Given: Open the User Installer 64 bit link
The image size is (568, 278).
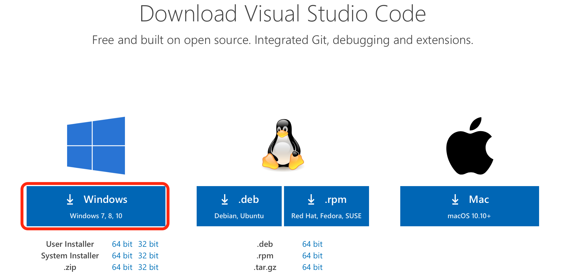Looking at the screenshot, I should pos(122,244).
